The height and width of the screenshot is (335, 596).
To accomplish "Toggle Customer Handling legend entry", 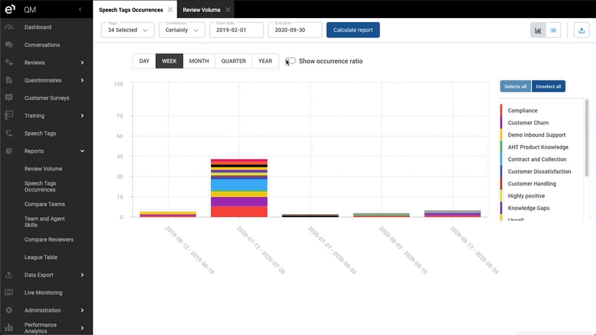I will tap(532, 184).
